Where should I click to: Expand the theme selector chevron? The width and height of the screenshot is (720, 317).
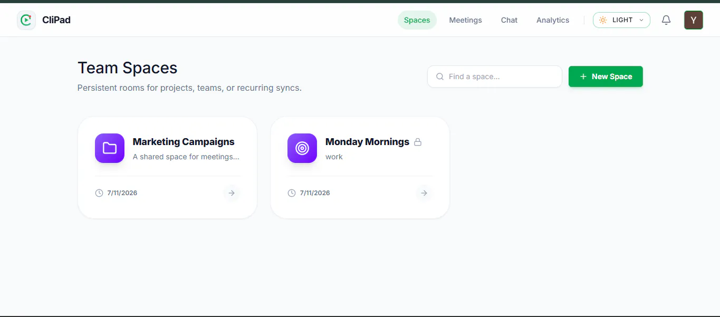coord(641,20)
